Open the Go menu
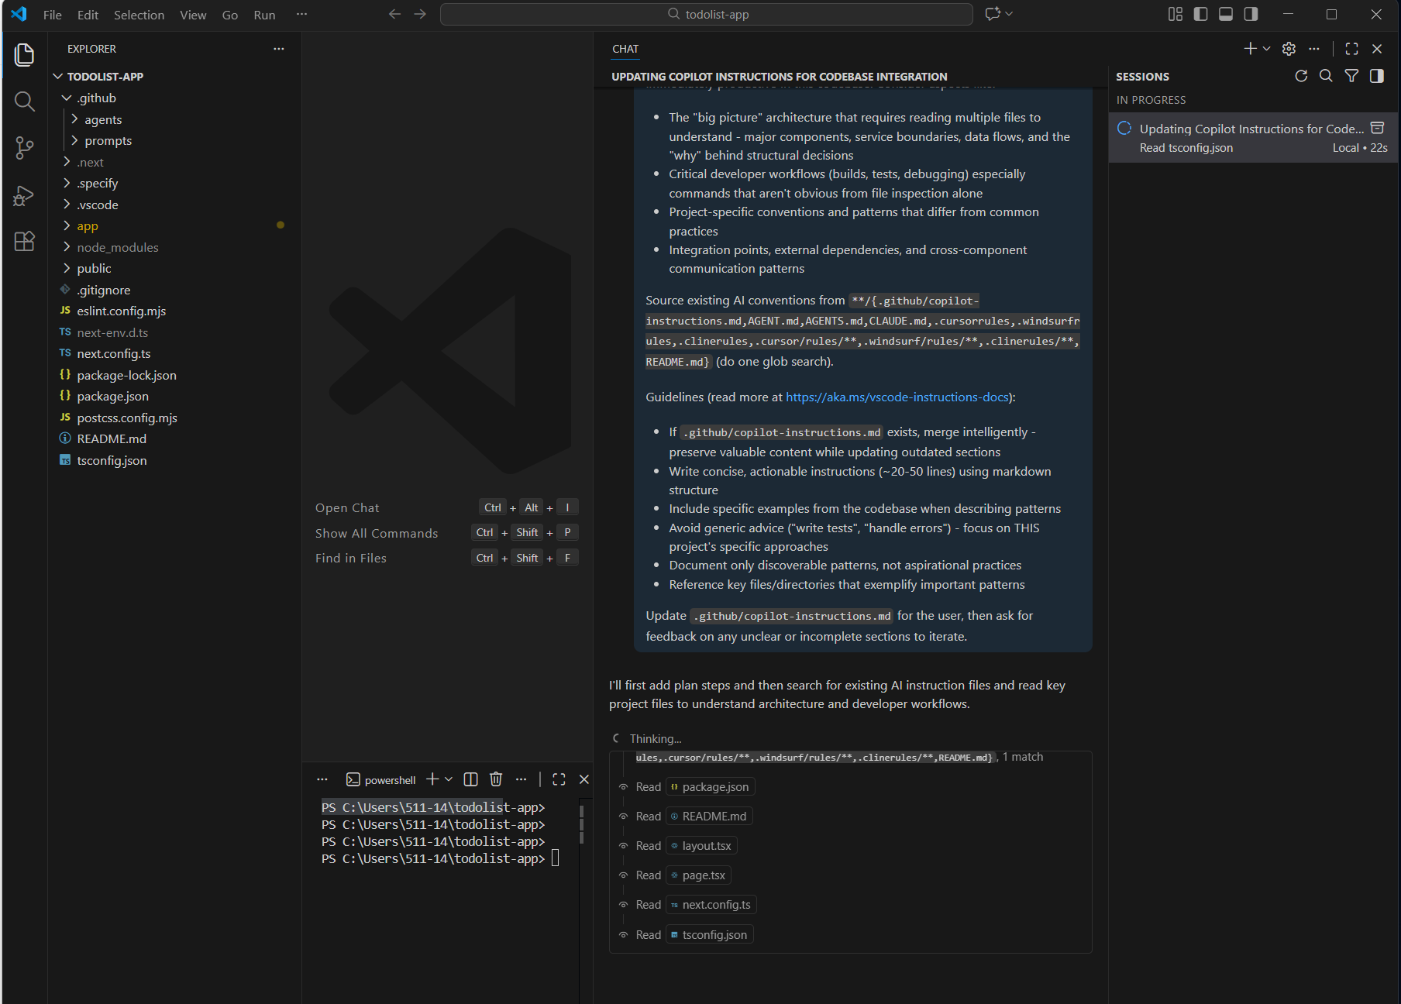This screenshot has width=1401, height=1004. [230, 14]
